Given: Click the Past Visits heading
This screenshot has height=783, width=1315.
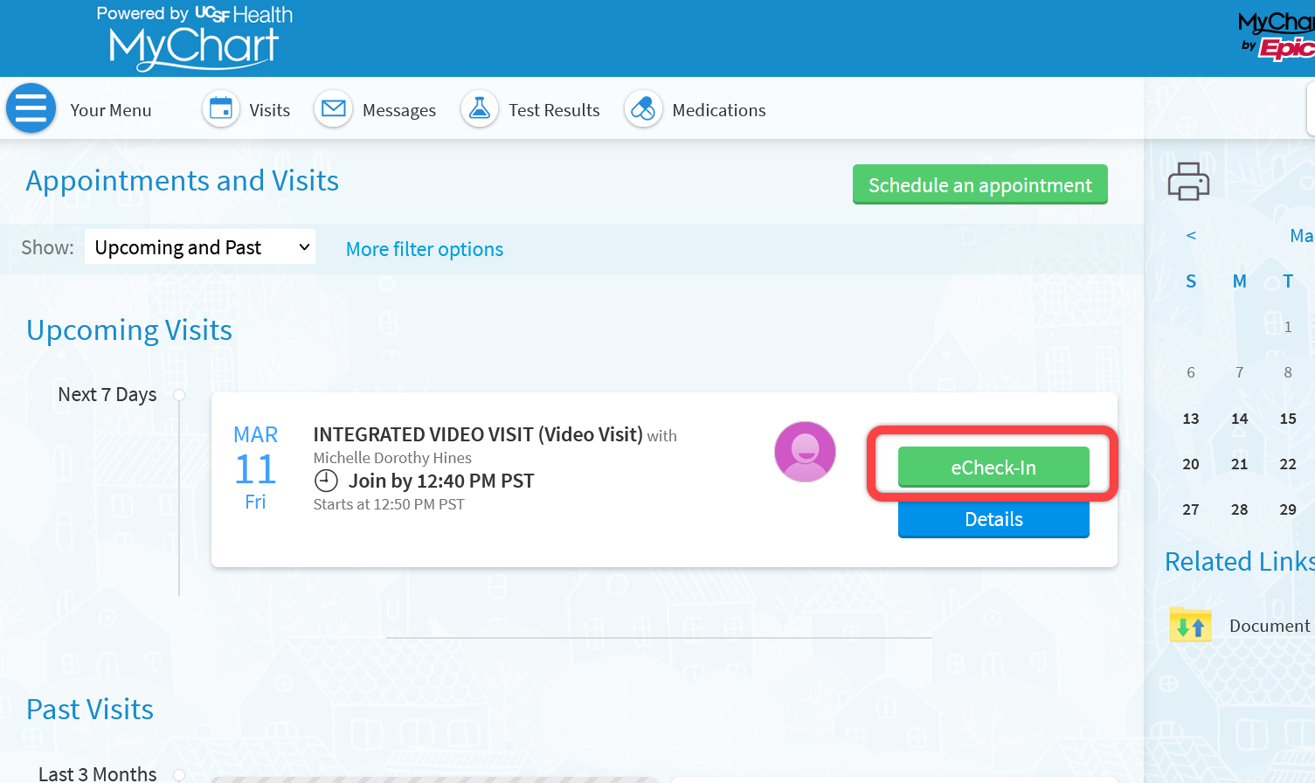Looking at the screenshot, I should (x=90, y=710).
